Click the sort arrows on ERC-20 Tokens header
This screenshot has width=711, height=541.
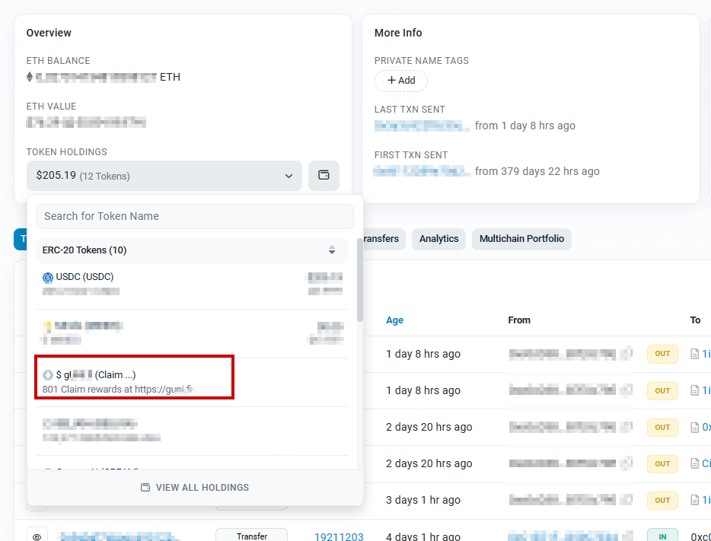click(332, 250)
